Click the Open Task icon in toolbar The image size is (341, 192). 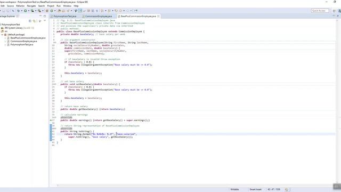[63, 11]
